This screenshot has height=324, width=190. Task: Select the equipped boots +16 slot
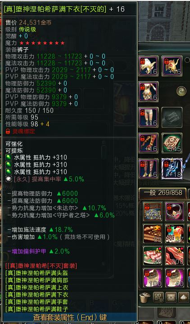149,169
